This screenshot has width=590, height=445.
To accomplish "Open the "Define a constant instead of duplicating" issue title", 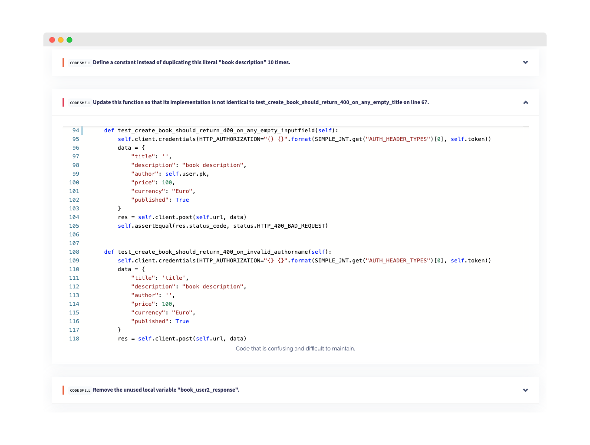I will [x=191, y=62].
